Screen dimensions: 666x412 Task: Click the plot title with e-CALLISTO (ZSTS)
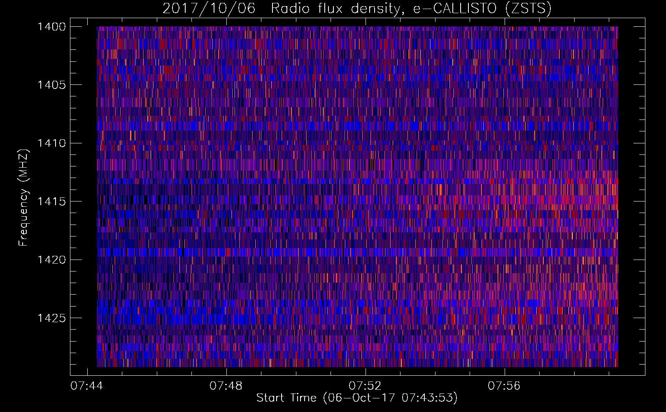pos(357,8)
